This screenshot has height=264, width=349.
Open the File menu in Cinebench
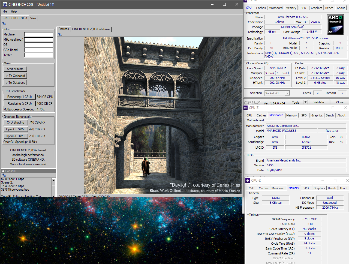coord(5,11)
